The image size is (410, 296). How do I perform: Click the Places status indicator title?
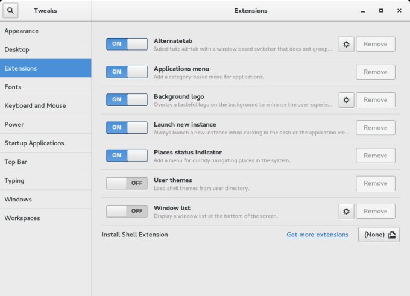(188, 152)
